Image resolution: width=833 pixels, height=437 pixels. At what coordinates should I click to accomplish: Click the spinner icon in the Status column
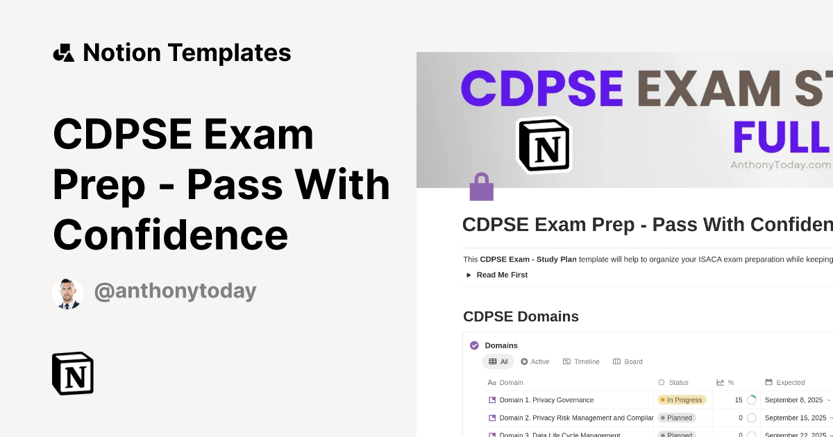661,382
